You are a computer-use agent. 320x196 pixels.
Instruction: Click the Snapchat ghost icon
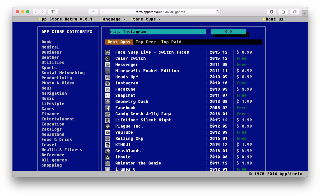(x=107, y=95)
